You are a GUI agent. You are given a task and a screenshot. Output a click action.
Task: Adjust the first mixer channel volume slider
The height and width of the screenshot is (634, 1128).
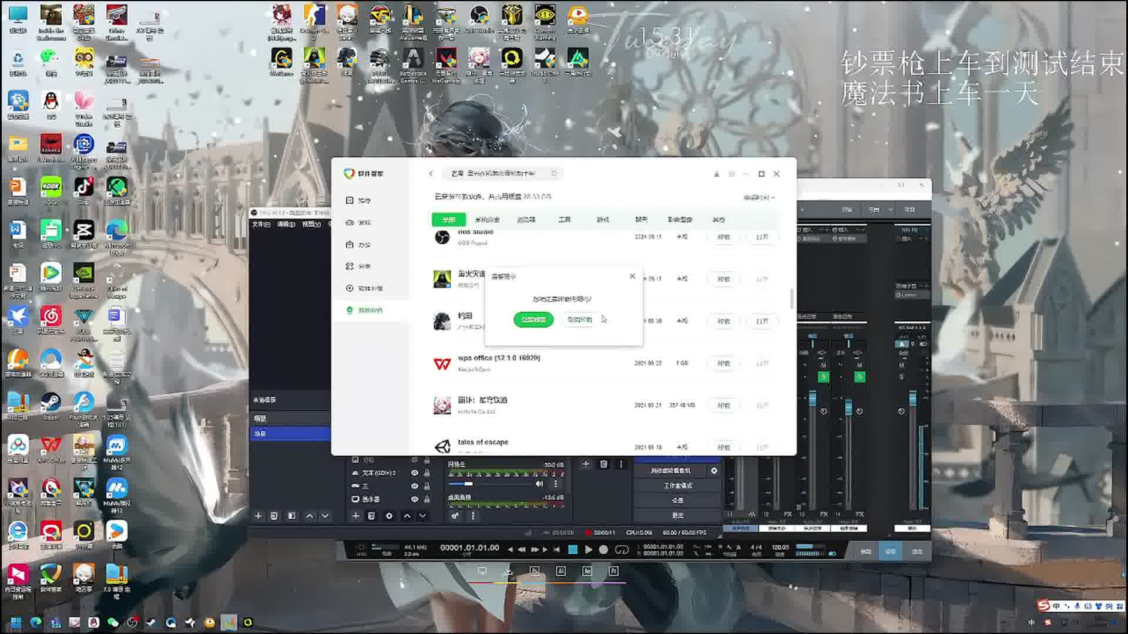[468, 484]
